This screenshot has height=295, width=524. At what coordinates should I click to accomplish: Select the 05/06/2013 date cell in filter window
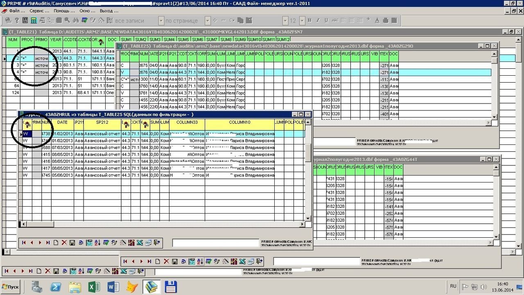tap(62, 175)
